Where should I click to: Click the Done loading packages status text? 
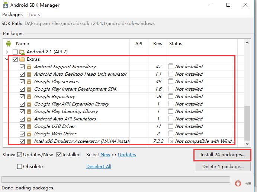[x=28, y=188]
